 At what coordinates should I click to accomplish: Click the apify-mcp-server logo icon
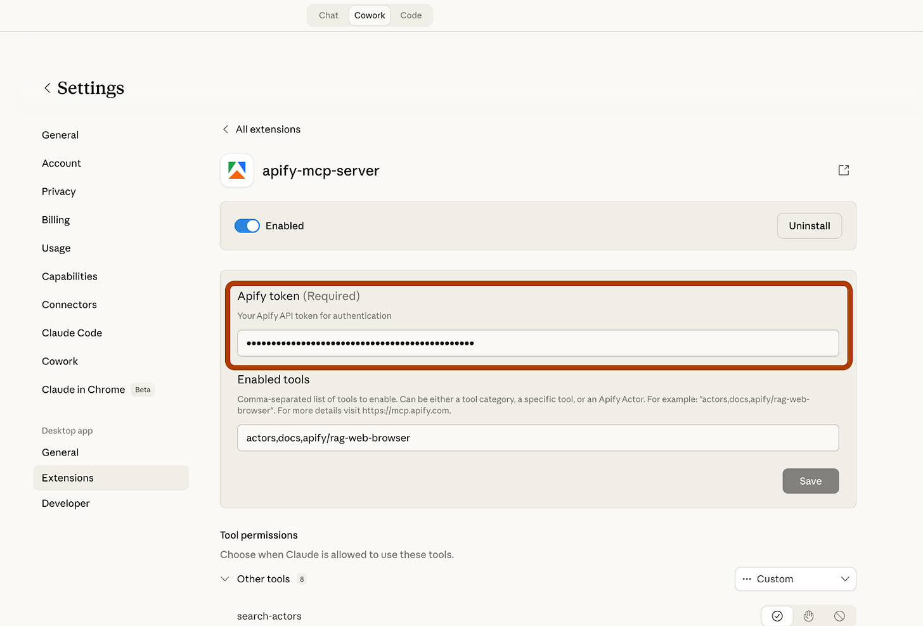tap(237, 170)
